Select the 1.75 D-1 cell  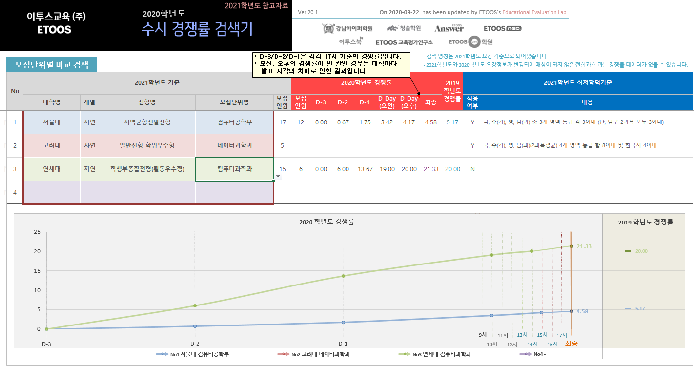pos(365,122)
